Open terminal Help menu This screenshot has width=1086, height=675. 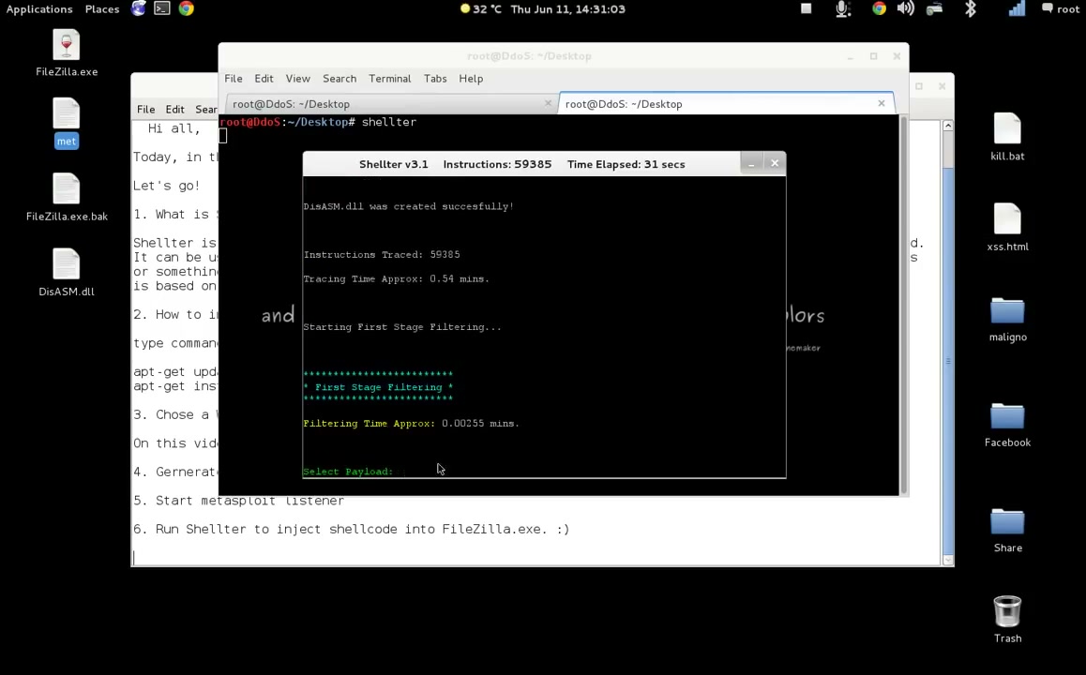471,78
